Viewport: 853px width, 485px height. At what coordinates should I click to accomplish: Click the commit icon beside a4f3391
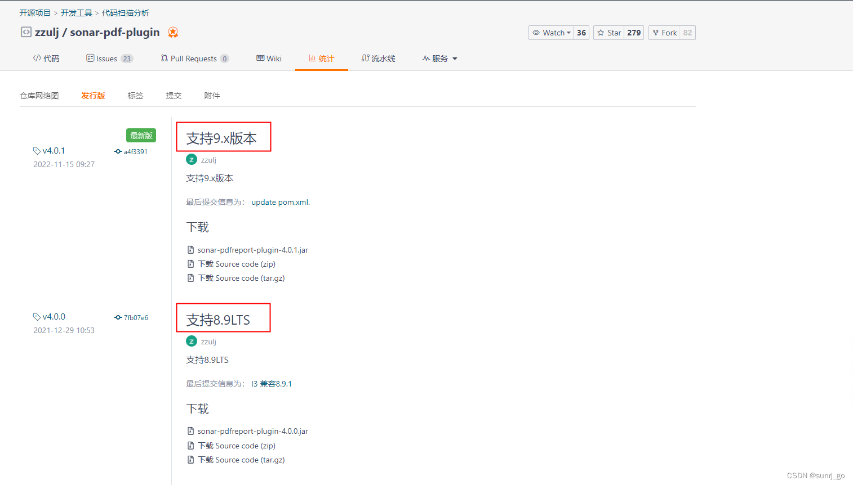click(x=118, y=151)
